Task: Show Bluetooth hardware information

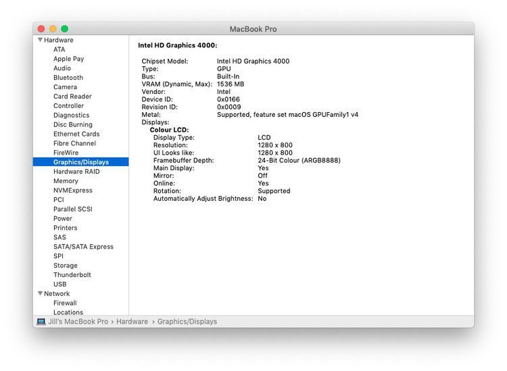Action: (x=68, y=78)
